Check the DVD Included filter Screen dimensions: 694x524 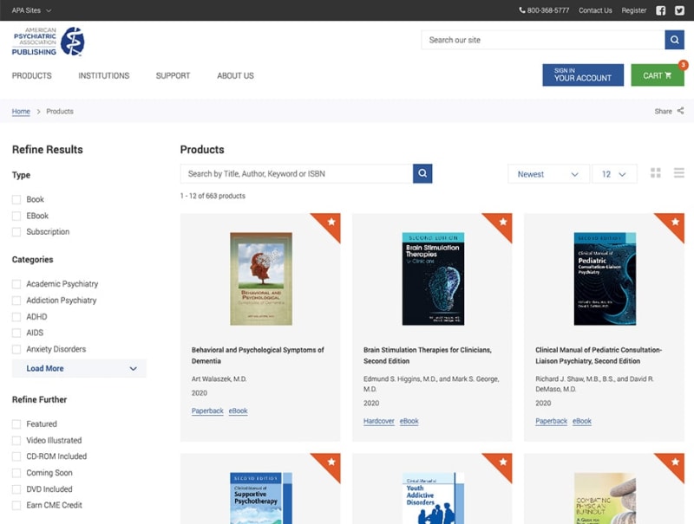pos(16,489)
